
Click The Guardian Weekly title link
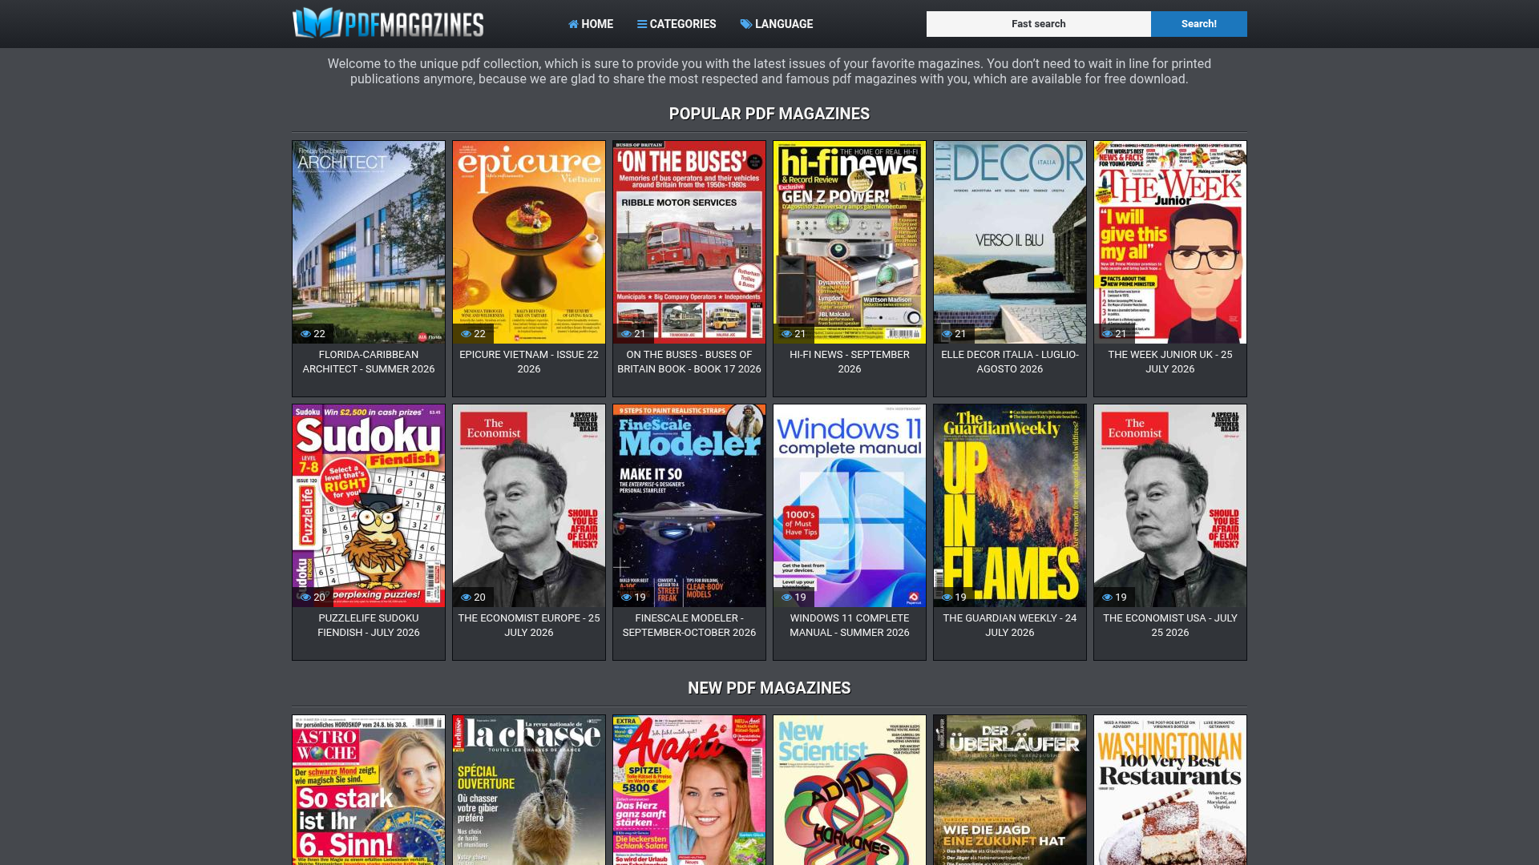pyautogui.click(x=1010, y=626)
